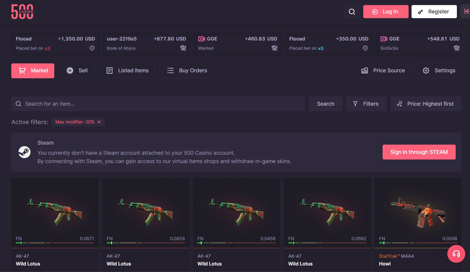Click the Flooad +1,350.00 USD entry name
The height and width of the screenshot is (272, 470).
24,39
